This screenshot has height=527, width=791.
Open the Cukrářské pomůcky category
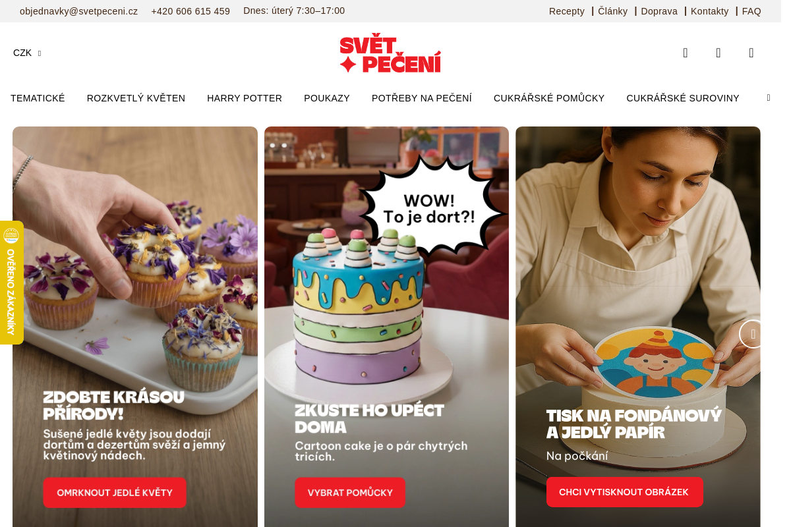pos(549,98)
